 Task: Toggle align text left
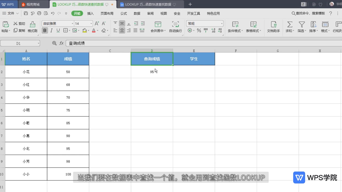[x=115, y=31]
